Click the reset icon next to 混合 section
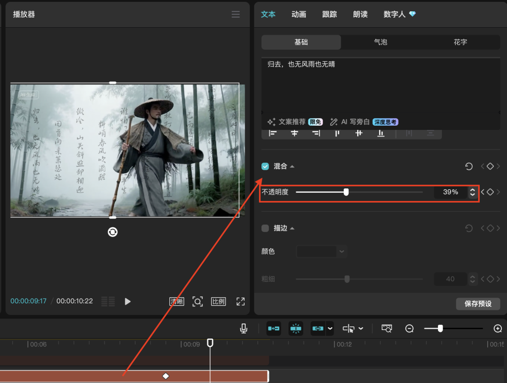This screenshot has width=507, height=383. (x=469, y=166)
